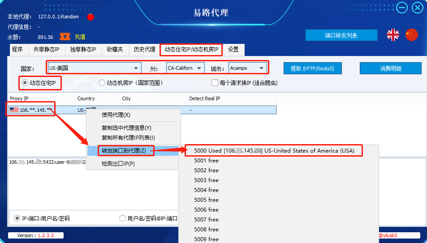Viewport: 427px width, 243px height.
Task: Select port 5004 free entry
Action: (279, 190)
